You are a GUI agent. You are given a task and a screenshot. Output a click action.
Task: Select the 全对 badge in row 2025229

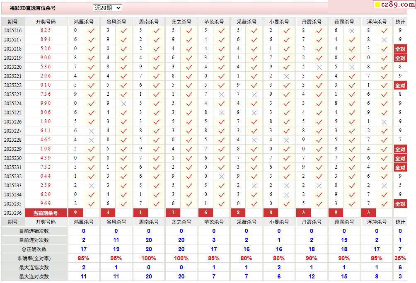click(400, 149)
